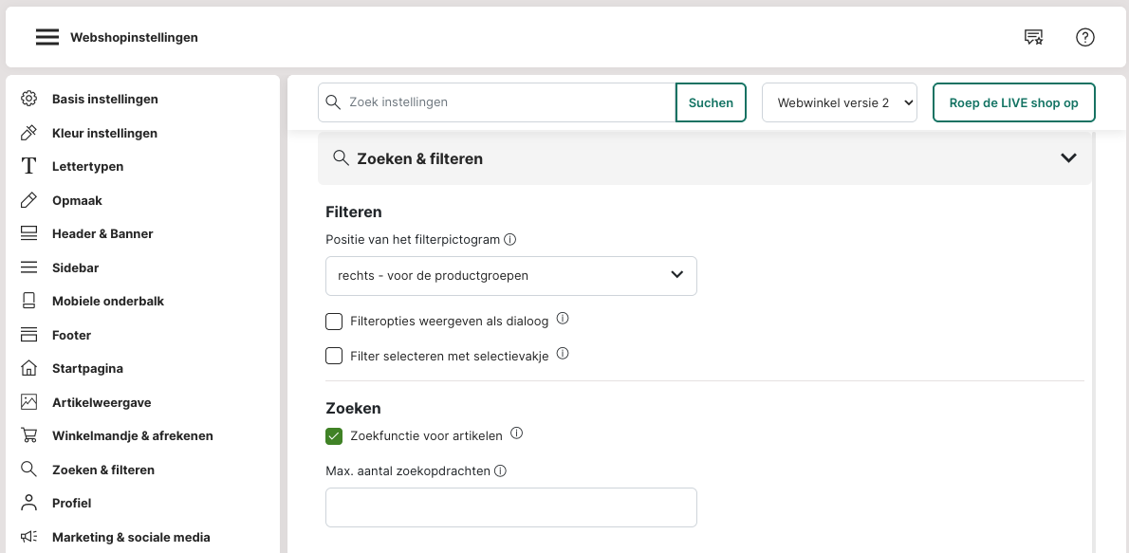The image size is (1129, 553).
Task: Click info icon next to Zoekfunctie voor artikelen
Action: click(517, 434)
